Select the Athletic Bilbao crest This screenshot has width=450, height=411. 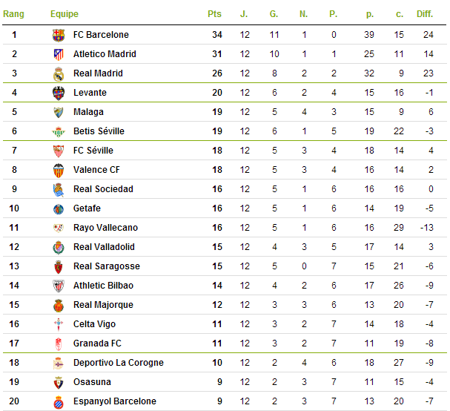[59, 286]
